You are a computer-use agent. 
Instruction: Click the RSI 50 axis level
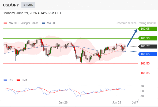(142, 91)
